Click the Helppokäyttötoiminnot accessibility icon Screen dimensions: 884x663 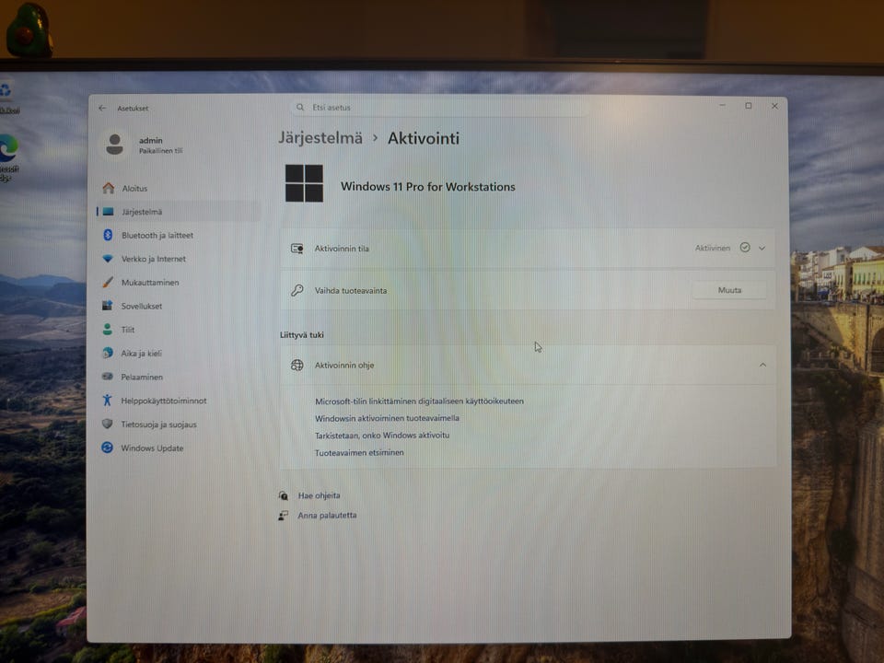(107, 401)
